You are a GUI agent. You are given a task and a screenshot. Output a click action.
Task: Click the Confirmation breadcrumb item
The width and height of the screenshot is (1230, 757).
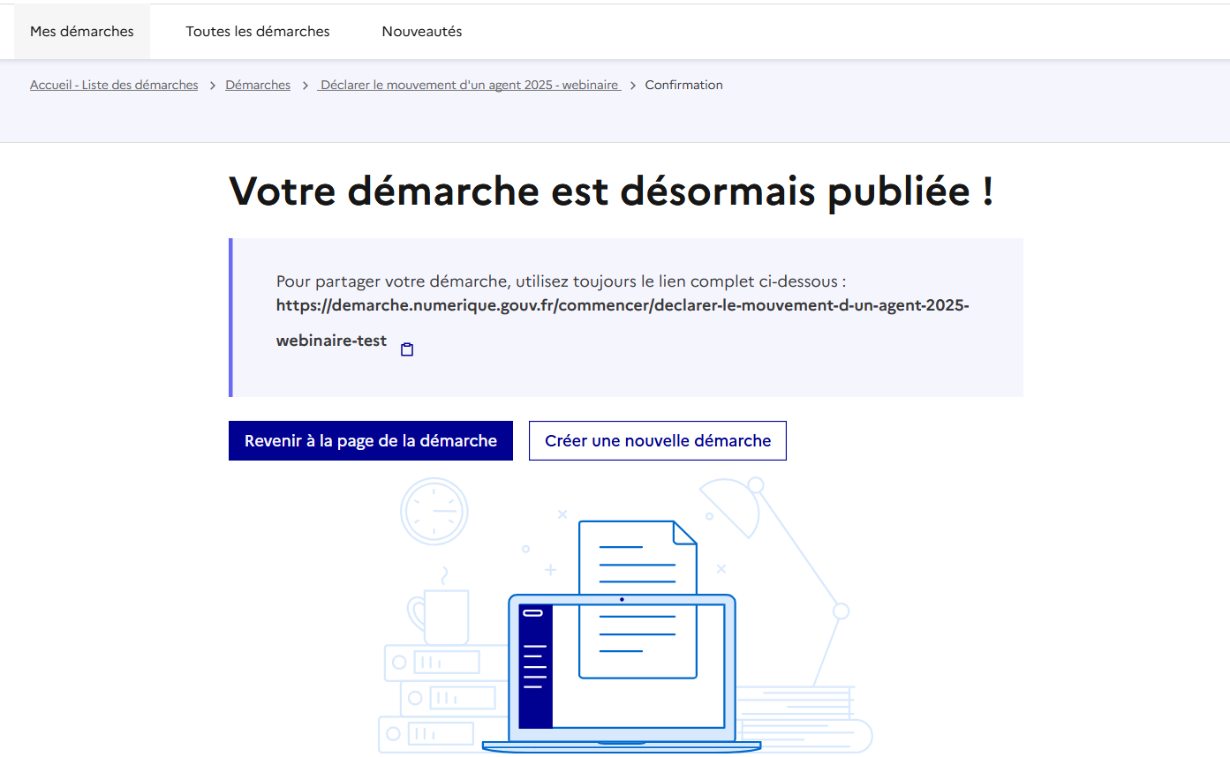[683, 86]
